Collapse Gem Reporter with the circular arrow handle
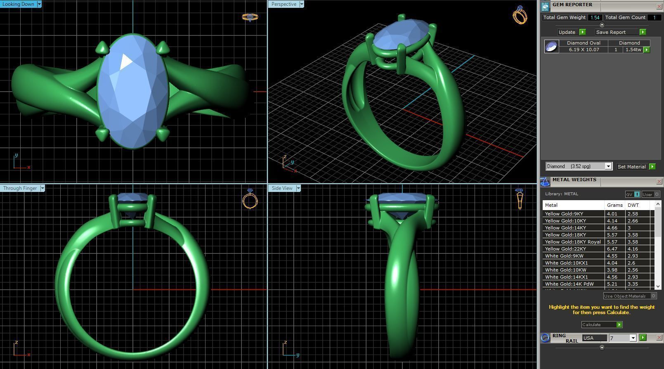The width and height of the screenshot is (664, 369). tap(602, 25)
